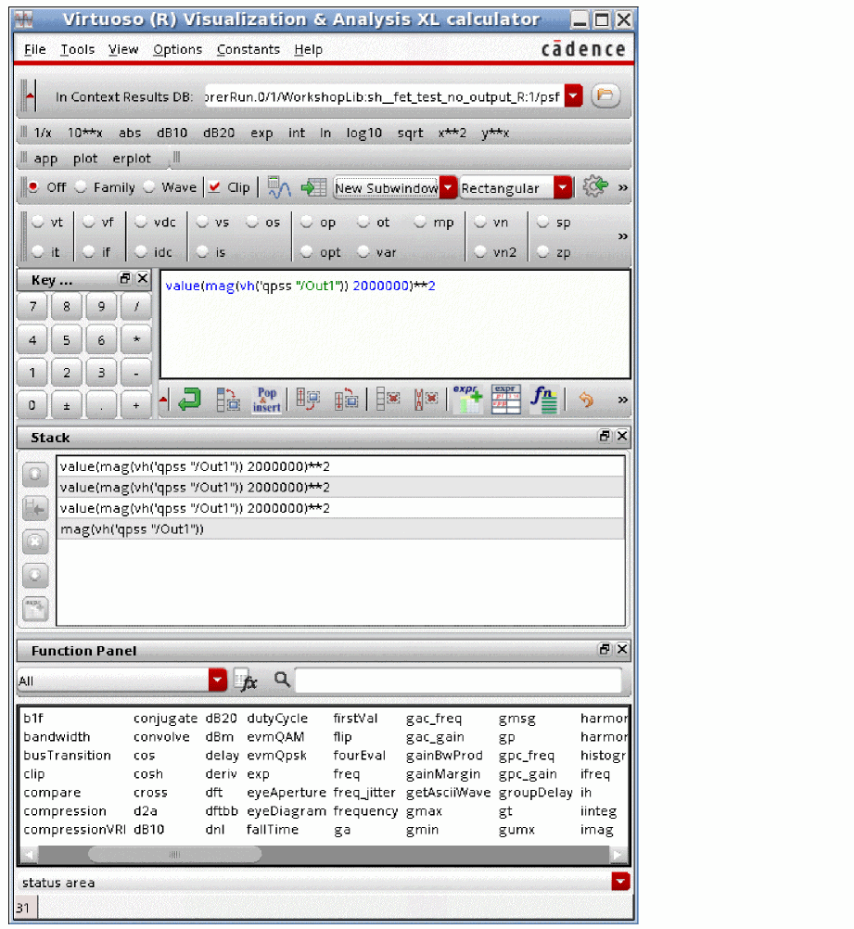This screenshot has height=929, width=854.
Task: Open In Context Results DB dropdown
Action: coord(573,96)
